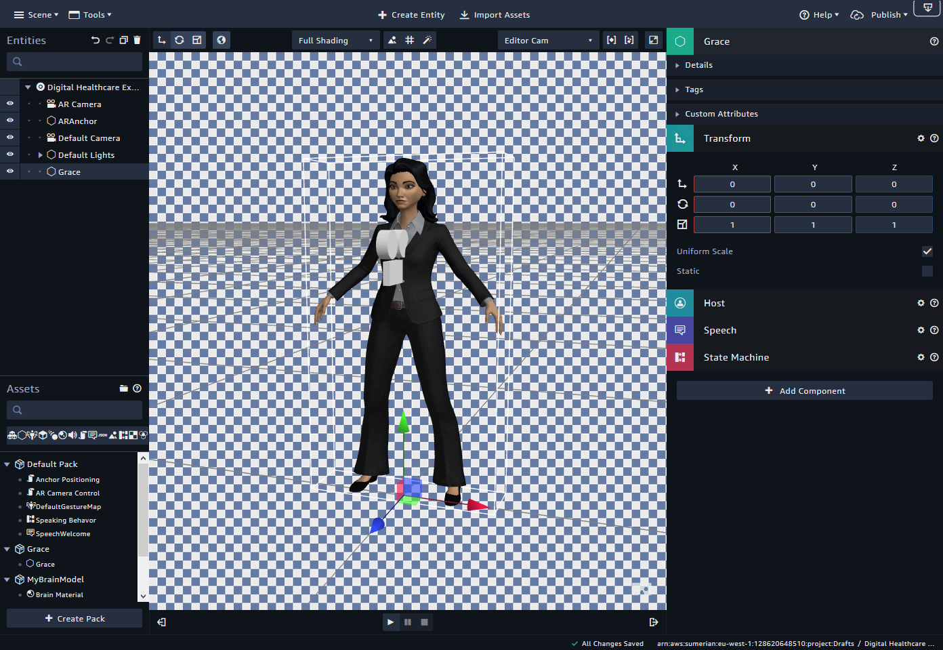Click Import Assets in top bar
This screenshot has height=650, width=943.
(x=495, y=15)
